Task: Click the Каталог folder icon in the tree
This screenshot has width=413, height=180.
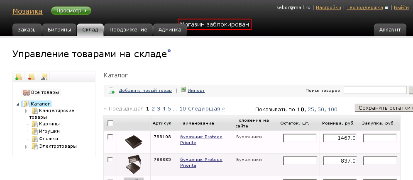Action: 26,104
